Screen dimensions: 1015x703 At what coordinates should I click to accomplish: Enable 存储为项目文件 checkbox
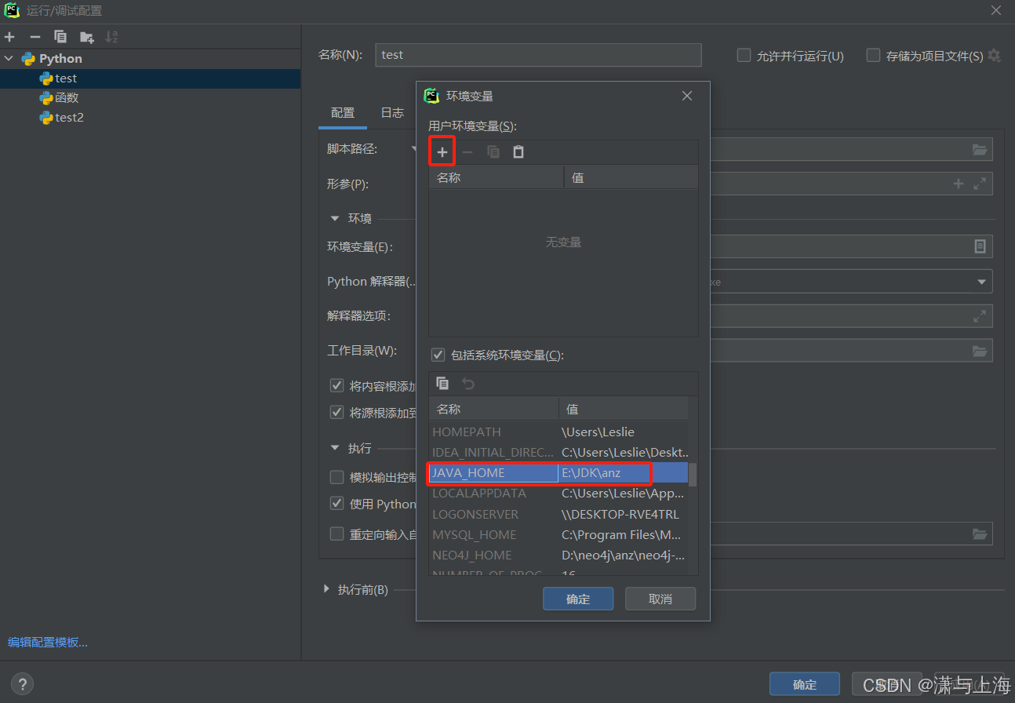[873, 56]
